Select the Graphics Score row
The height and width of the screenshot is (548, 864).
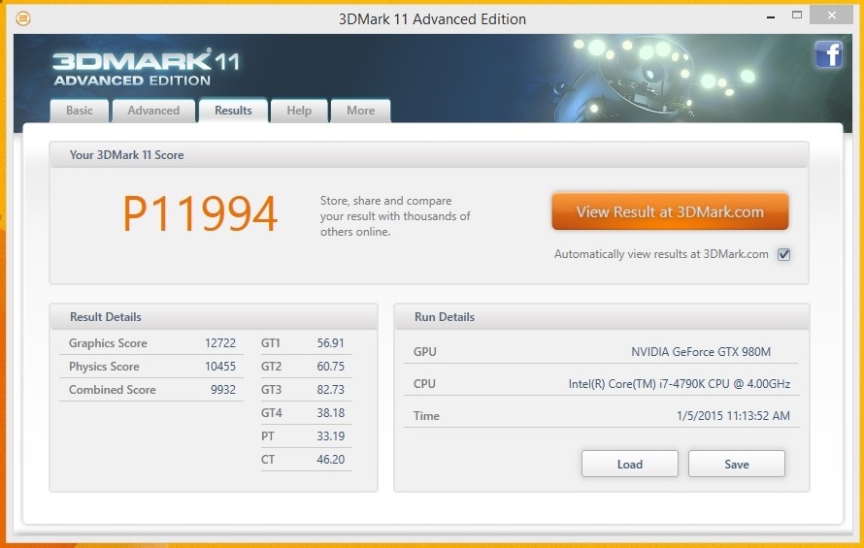151,343
